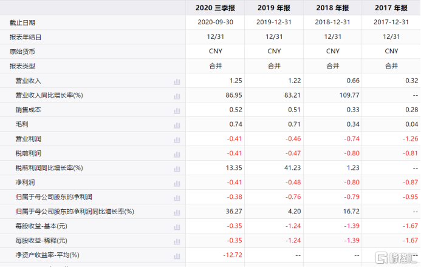
Task: Open the chart icon for 营业利润
Action: click(177, 139)
